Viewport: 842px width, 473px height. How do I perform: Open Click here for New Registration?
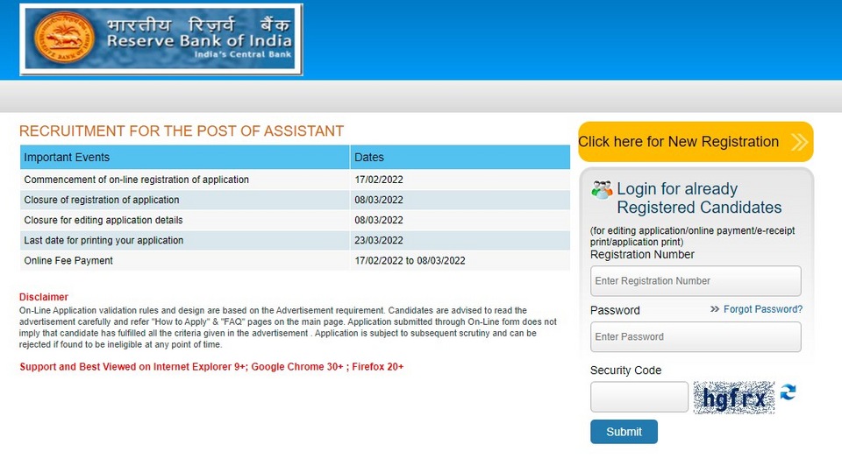tap(696, 142)
